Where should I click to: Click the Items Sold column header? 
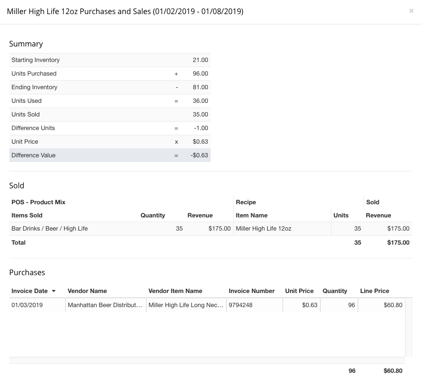[27, 216]
